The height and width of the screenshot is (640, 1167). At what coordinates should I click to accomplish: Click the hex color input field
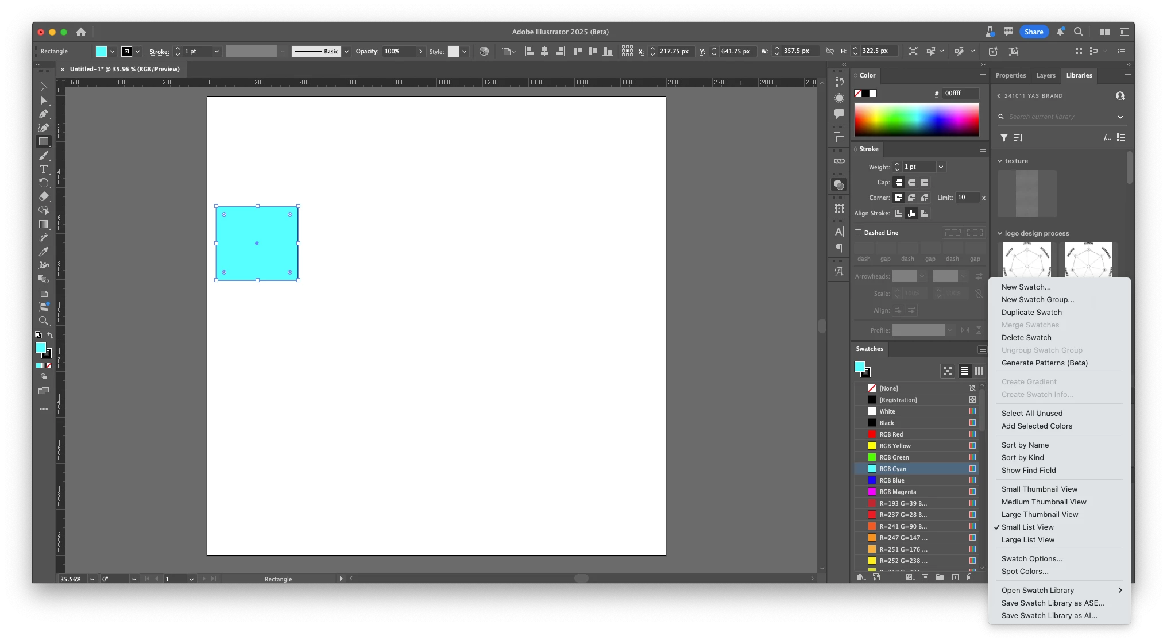(x=960, y=93)
